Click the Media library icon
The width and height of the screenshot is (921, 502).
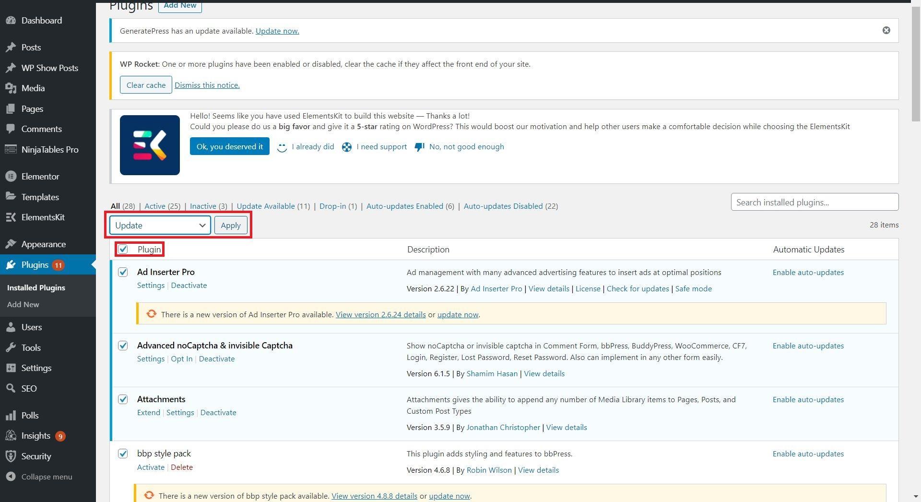point(11,88)
